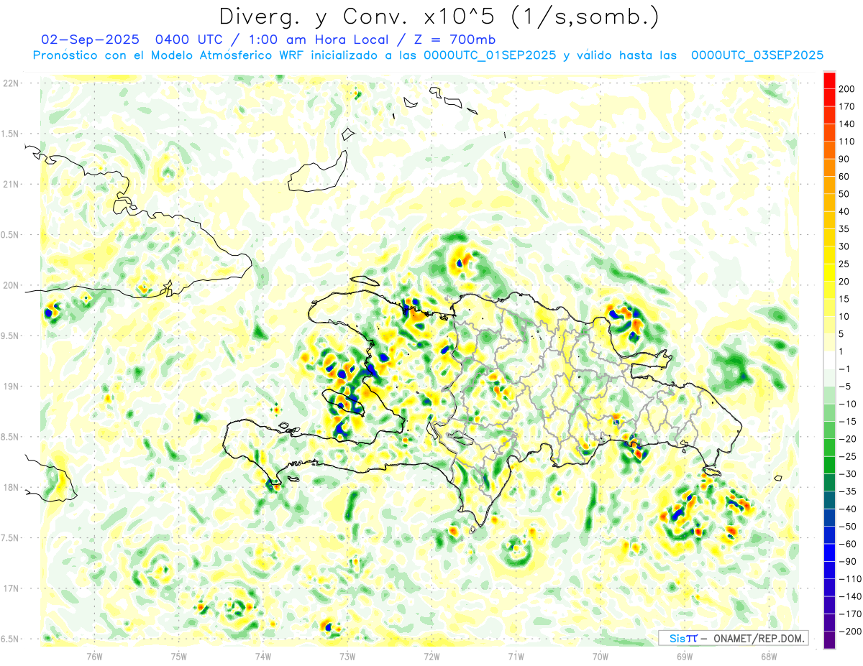
Task: Click the "76W" longitude label
Action: [94, 657]
